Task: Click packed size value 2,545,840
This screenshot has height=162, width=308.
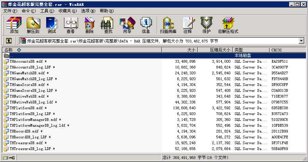Action: (x=221, y=73)
